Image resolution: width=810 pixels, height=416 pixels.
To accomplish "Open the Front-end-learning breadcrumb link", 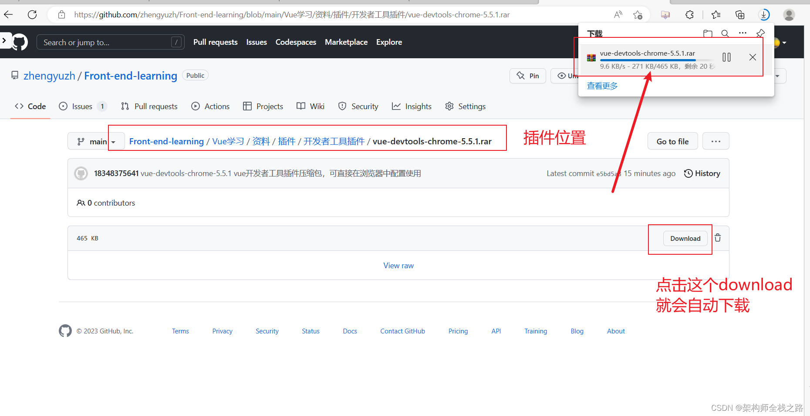I will click(166, 141).
